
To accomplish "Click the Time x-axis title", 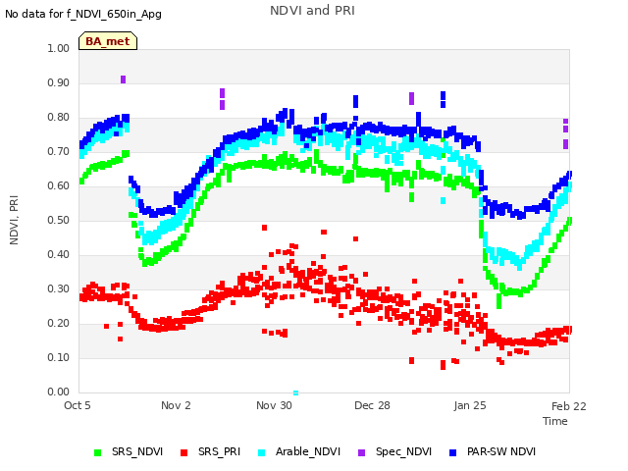I will click(x=555, y=421).
